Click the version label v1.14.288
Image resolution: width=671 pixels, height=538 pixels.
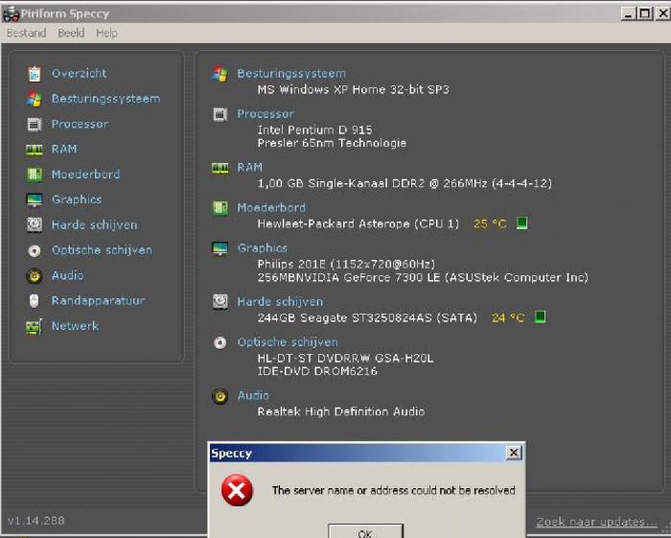click(x=36, y=521)
